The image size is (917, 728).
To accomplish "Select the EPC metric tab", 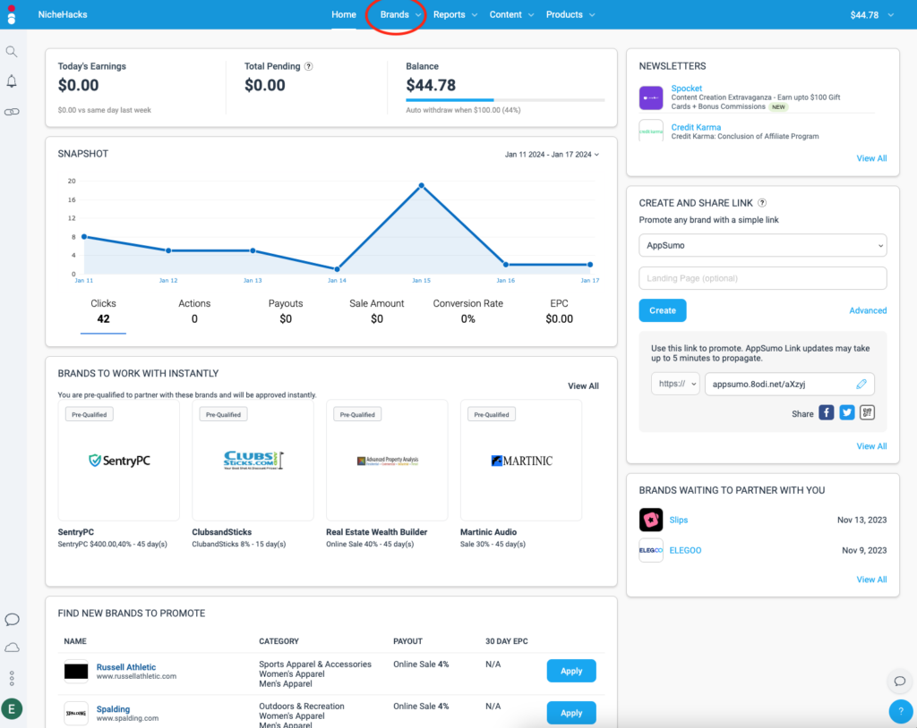I will (559, 311).
